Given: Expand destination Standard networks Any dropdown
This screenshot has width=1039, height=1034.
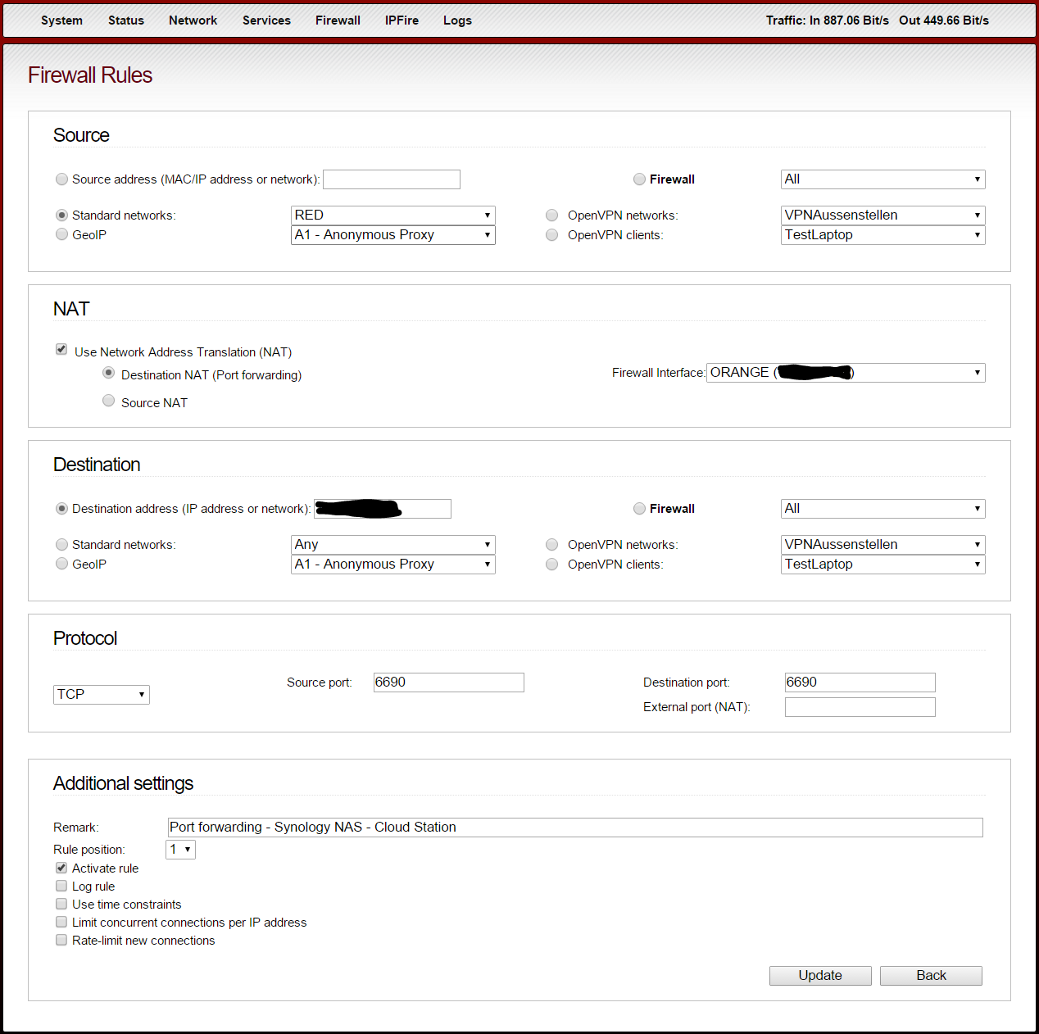Looking at the screenshot, I should pos(393,545).
